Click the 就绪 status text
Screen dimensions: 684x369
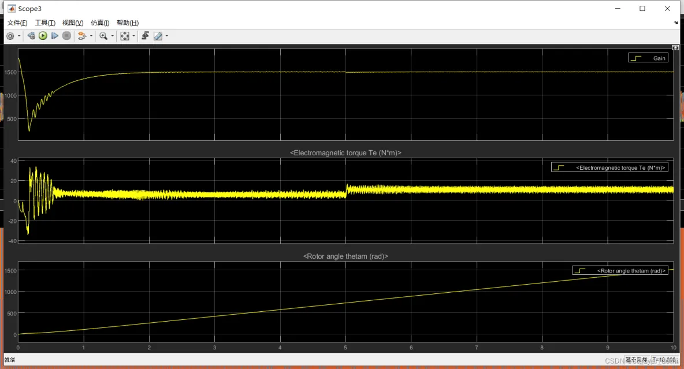(x=10, y=360)
